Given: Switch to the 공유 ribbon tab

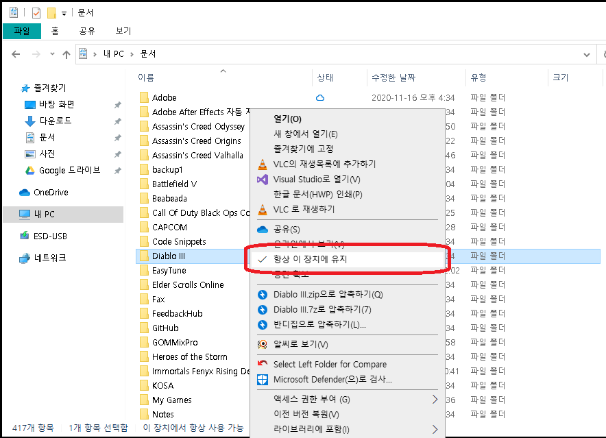Looking at the screenshot, I should [87, 31].
